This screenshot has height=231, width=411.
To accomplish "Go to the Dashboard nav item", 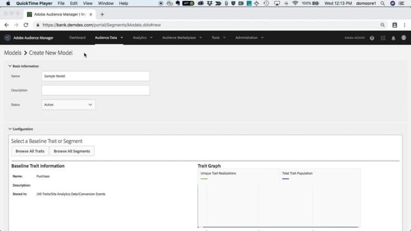I will point(77,38).
